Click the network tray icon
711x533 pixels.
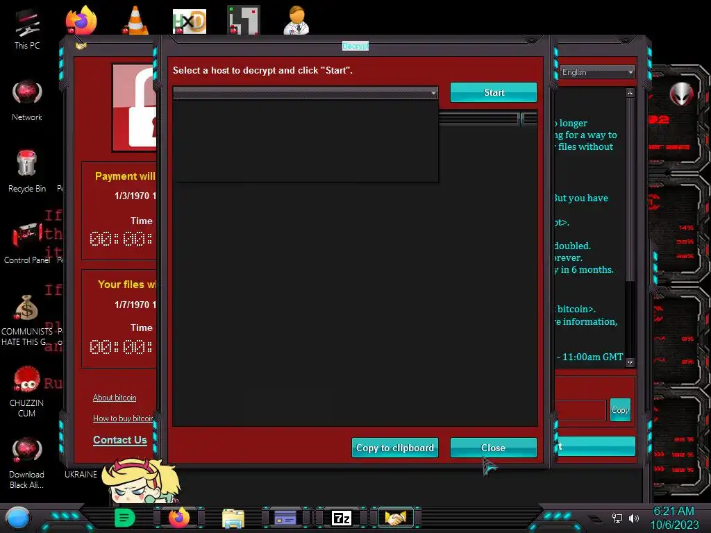(x=617, y=518)
